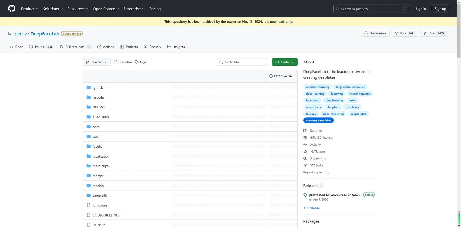Open the iperov owner profile link

20,33
